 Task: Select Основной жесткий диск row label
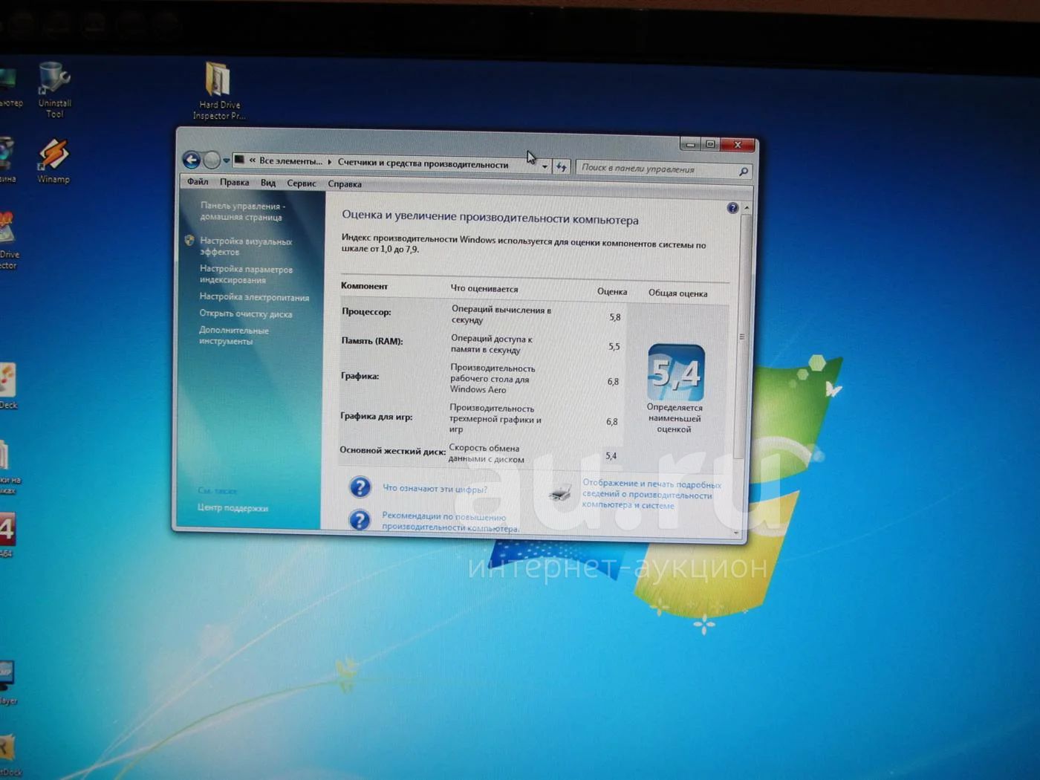[392, 451]
